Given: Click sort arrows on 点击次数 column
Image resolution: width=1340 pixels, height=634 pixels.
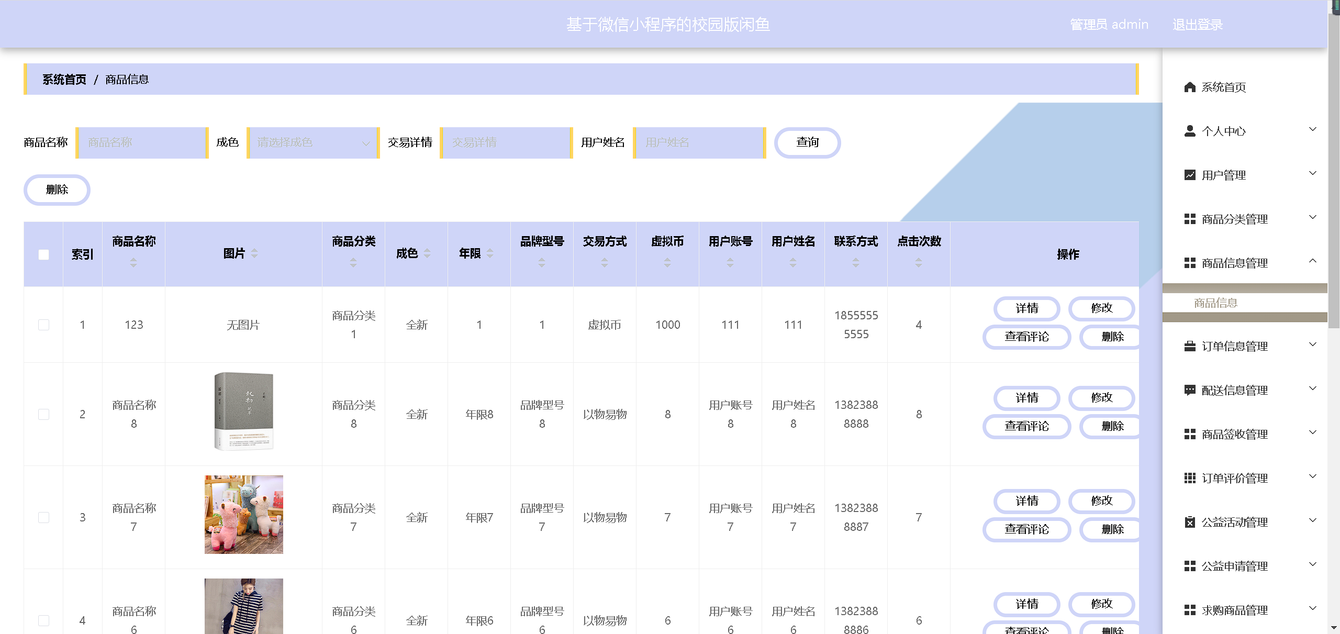Looking at the screenshot, I should [x=918, y=263].
